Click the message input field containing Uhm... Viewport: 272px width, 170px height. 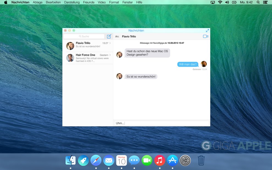click(161, 123)
